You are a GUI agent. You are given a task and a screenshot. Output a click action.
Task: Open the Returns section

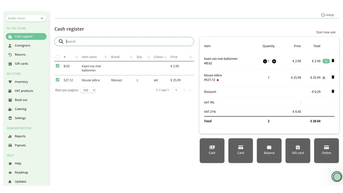[20, 54]
